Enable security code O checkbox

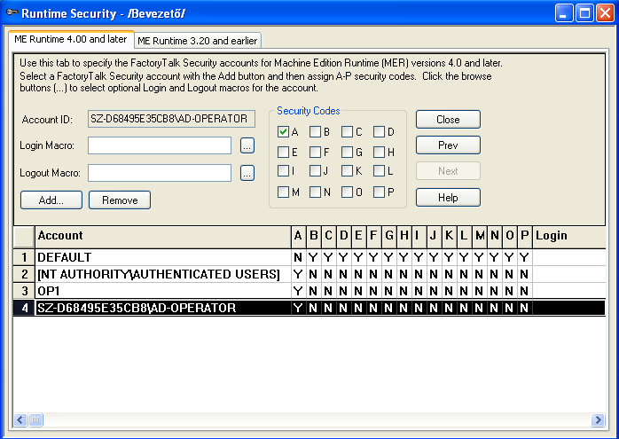coord(347,192)
